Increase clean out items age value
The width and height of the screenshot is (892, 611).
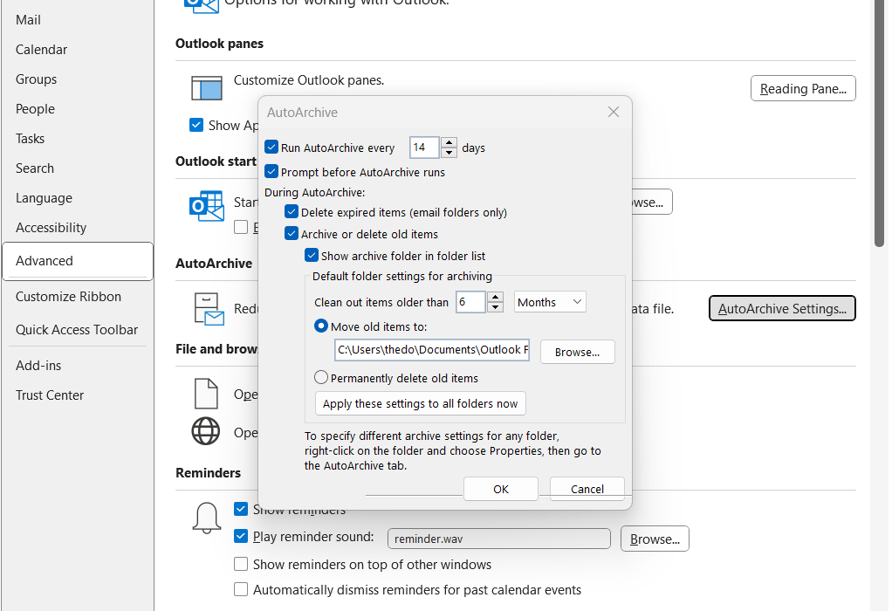pos(496,297)
